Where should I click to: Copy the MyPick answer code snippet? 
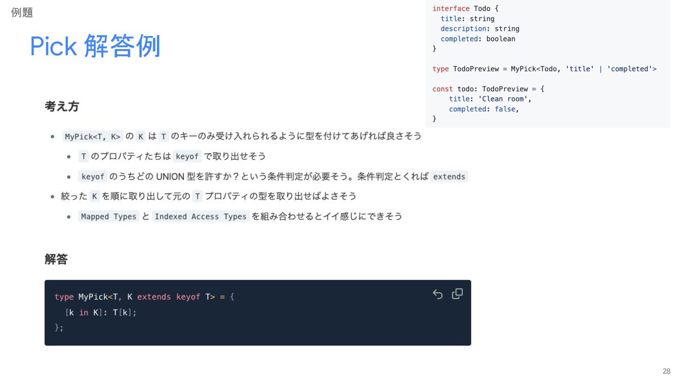click(457, 294)
